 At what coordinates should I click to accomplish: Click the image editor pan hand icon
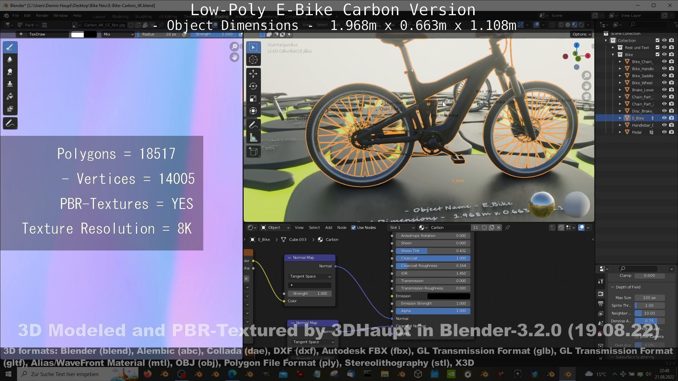pyautogui.click(x=234, y=57)
